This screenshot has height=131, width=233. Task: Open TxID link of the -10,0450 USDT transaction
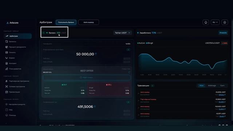coord(222,109)
